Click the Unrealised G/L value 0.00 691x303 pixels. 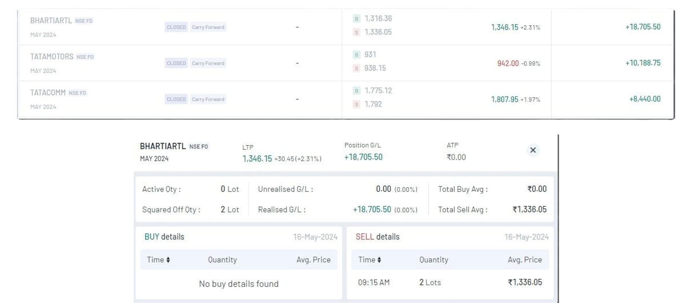click(x=383, y=189)
